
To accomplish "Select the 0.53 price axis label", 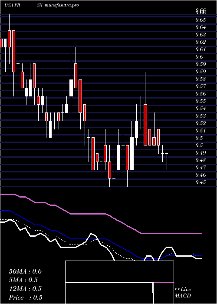I will [200, 116].
